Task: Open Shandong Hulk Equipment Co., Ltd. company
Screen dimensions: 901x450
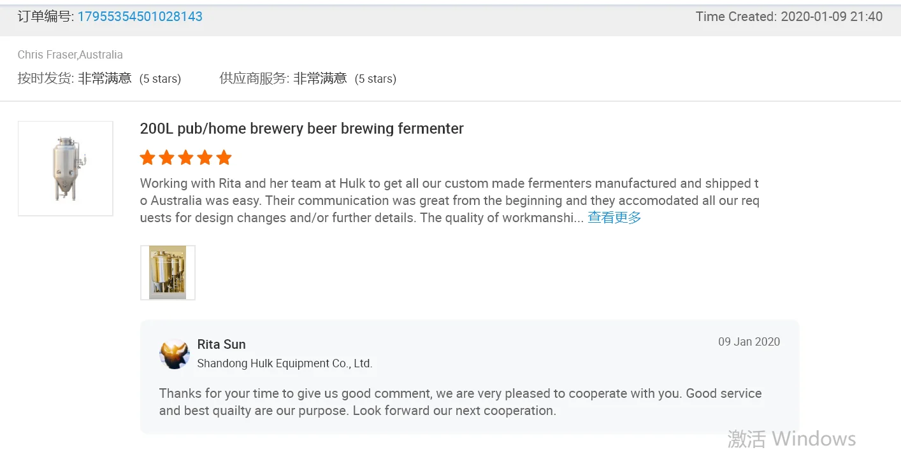Action: [x=284, y=363]
